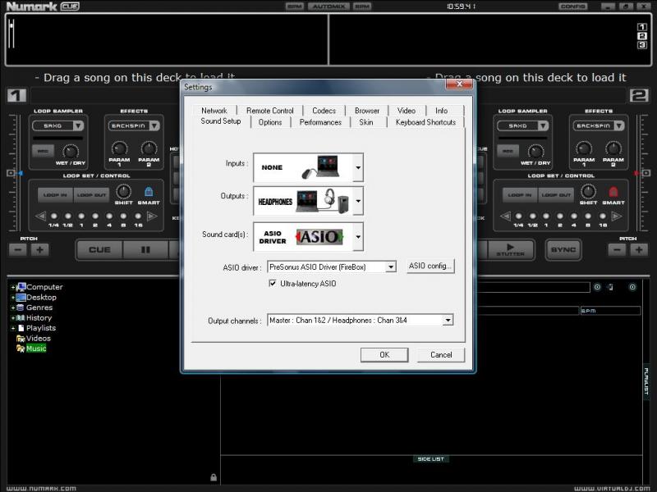The width and height of the screenshot is (657, 492).
Task: Toggle the blue Smart lock on deck 1
Action: [149, 192]
